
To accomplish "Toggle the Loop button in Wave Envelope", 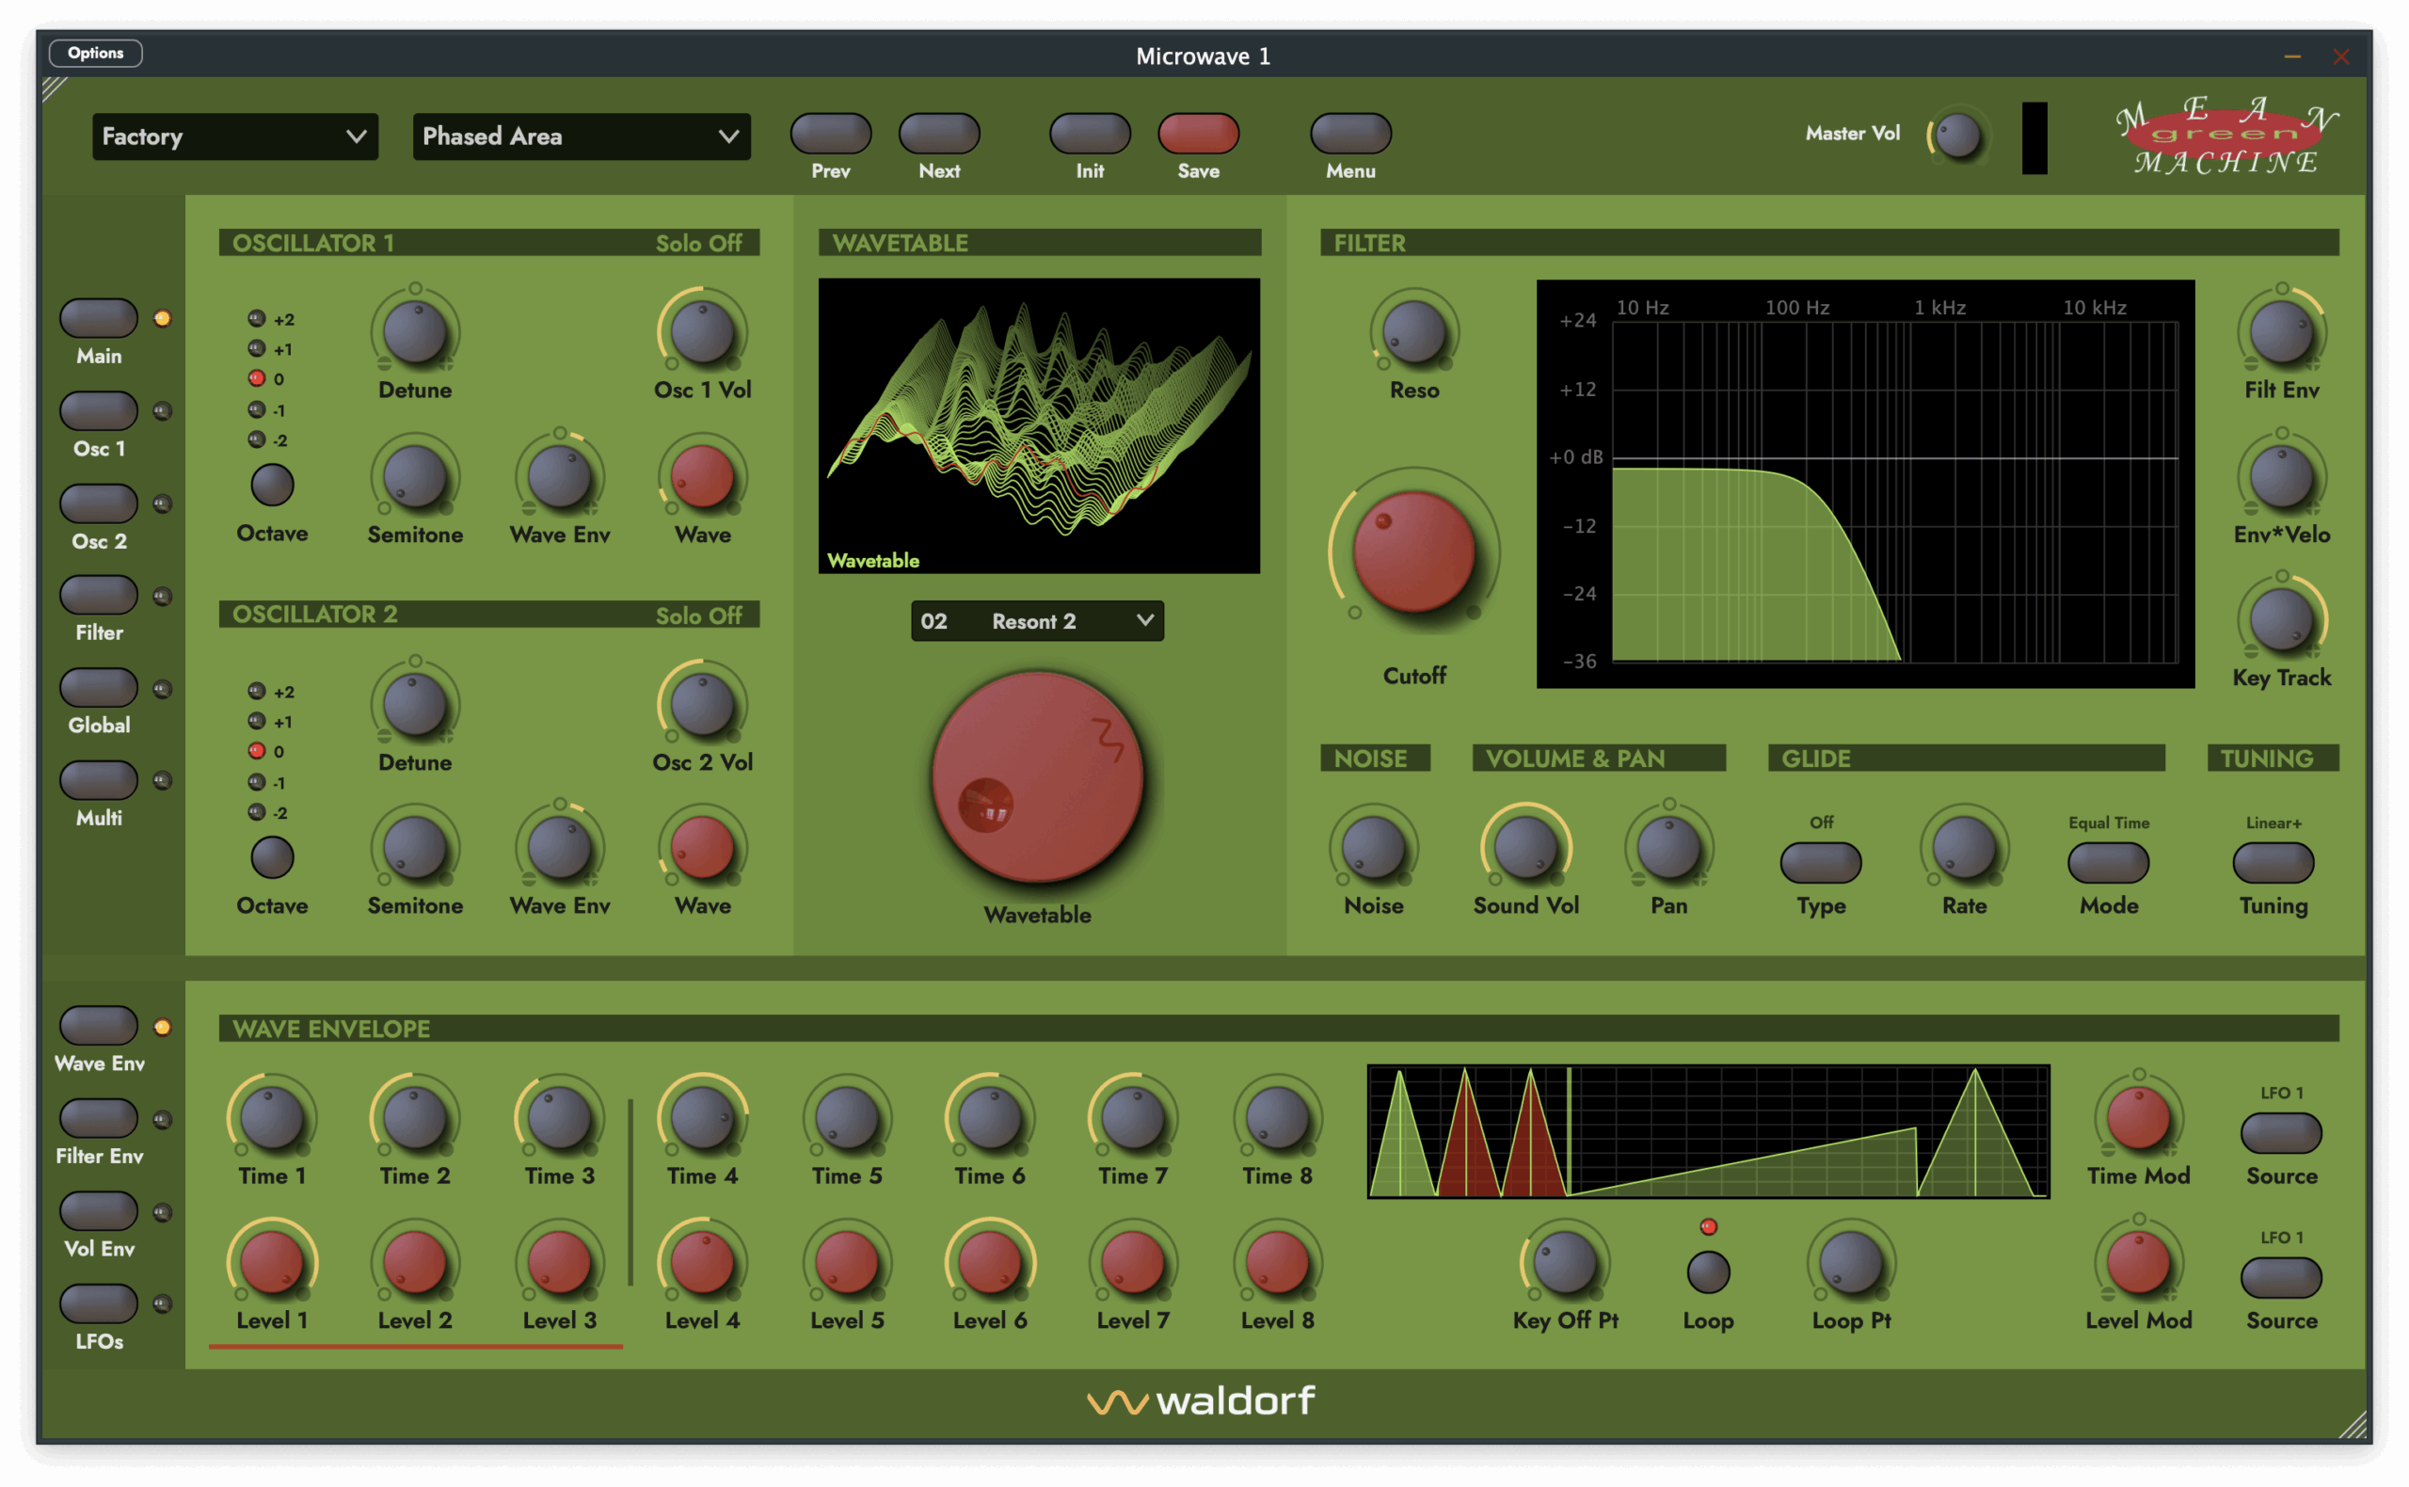I will (1708, 1271).
